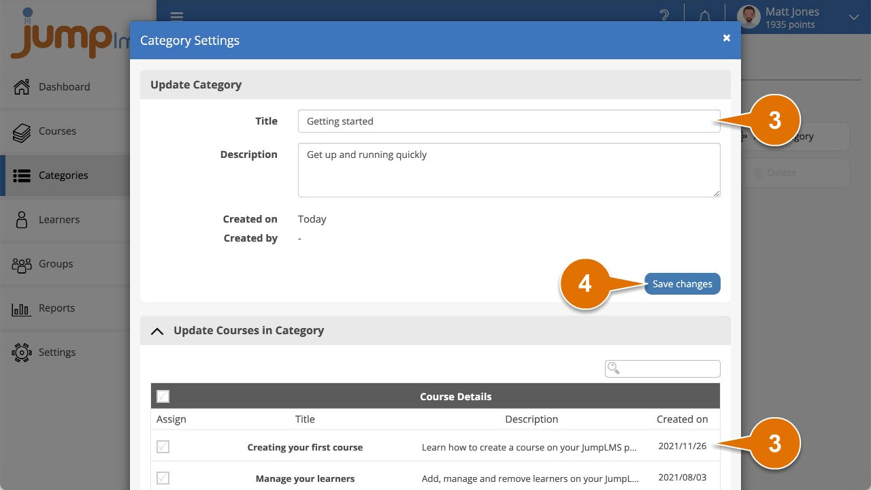
Task: Click the help question mark icon
Action: 664,16
